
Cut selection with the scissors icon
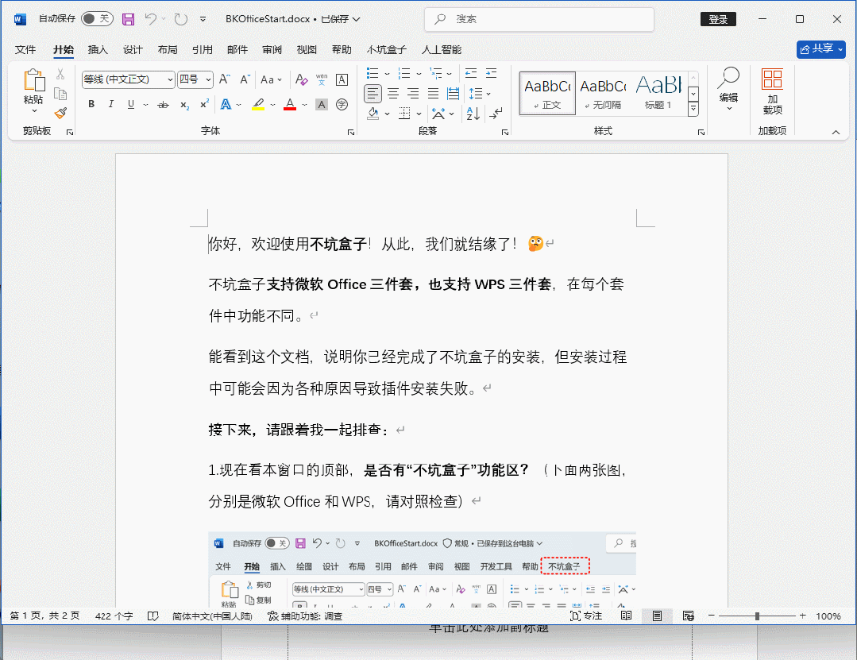60,73
